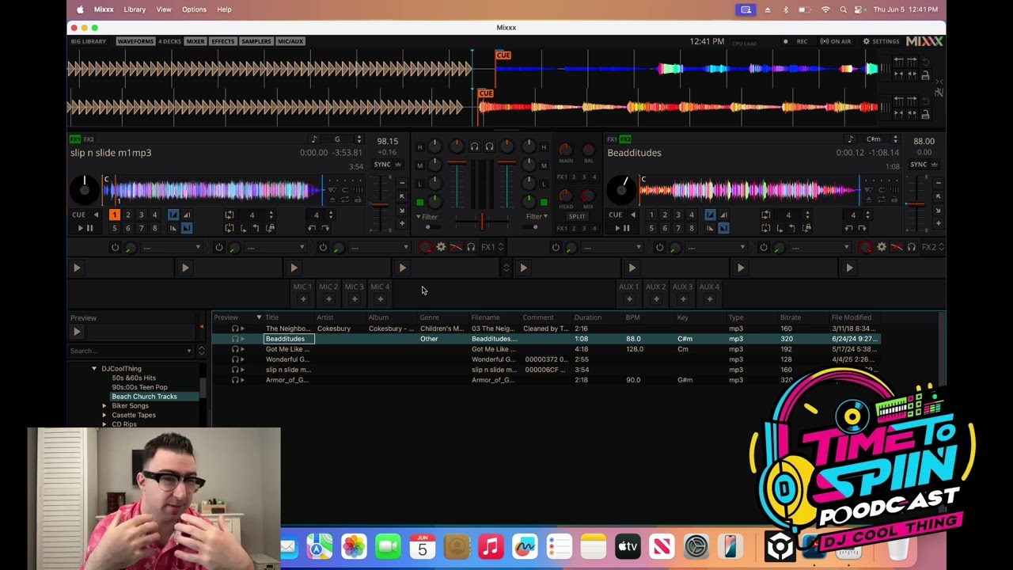
Task: Add input on MIC 1
Action: click(x=302, y=299)
